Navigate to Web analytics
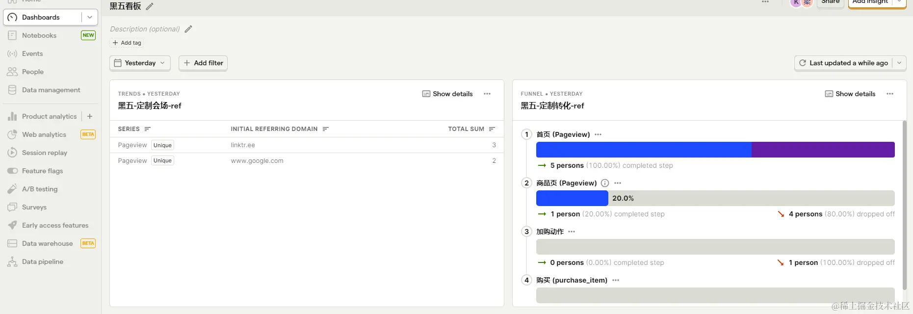 (x=44, y=134)
